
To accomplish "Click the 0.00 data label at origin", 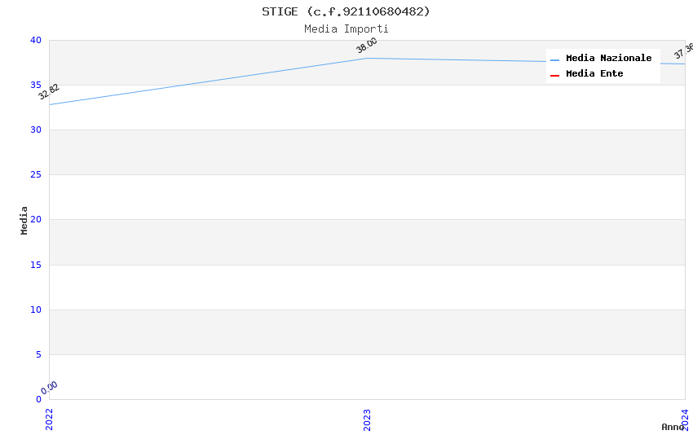I will (x=50, y=388).
